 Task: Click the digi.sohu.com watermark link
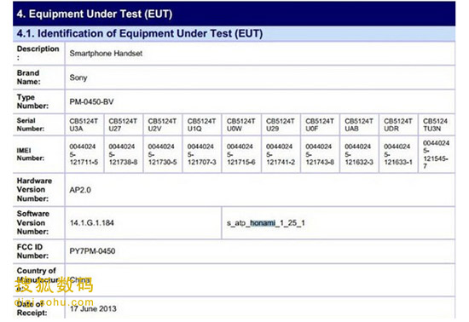click(54, 302)
